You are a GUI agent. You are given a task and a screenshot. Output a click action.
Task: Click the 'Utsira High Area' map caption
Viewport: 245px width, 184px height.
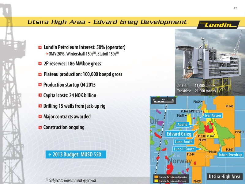coord(224,177)
